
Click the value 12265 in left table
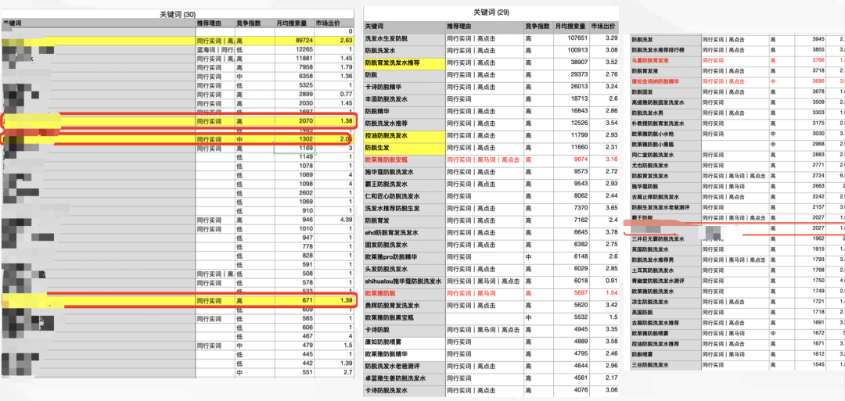pyautogui.click(x=304, y=49)
